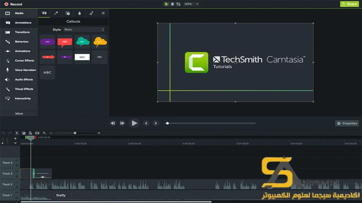The width and height of the screenshot is (362, 203).
Task: Select the Callouts annotation tab icon
Action: click(x=44, y=13)
